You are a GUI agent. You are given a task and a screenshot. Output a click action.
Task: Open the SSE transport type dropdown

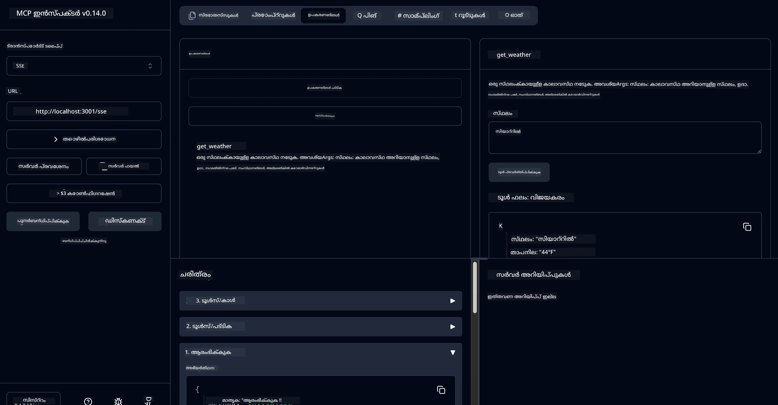(x=84, y=66)
